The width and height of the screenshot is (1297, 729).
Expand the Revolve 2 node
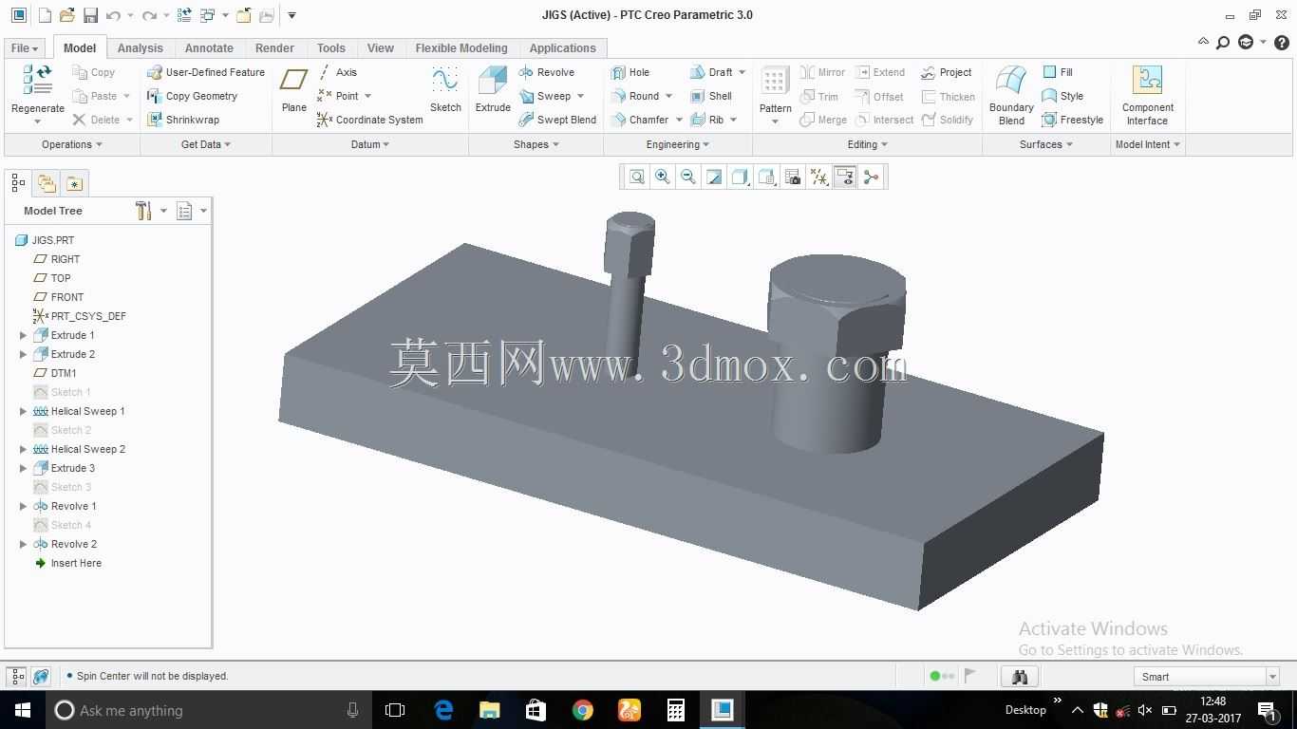pyautogui.click(x=24, y=544)
